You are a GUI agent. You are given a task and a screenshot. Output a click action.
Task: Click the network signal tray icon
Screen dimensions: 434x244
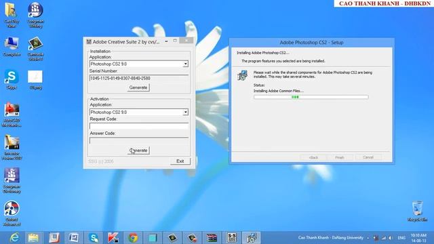click(x=383, y=238)
